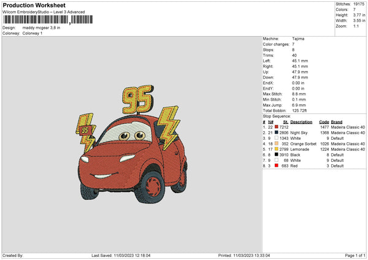Click code 1368 in the Night Sky row
The image size is (368, 260).
(324, 132)
